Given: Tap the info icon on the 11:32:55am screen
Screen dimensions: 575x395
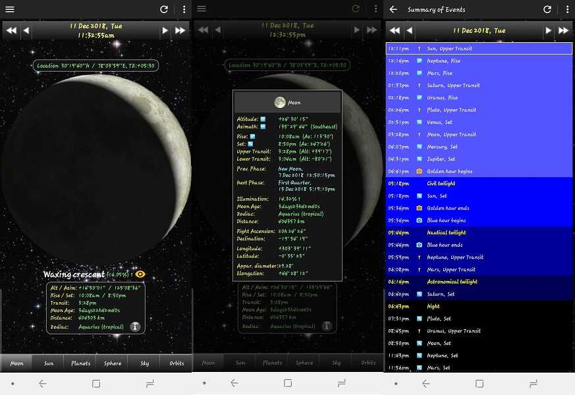Looking at the screenshot, I should 134,326.
